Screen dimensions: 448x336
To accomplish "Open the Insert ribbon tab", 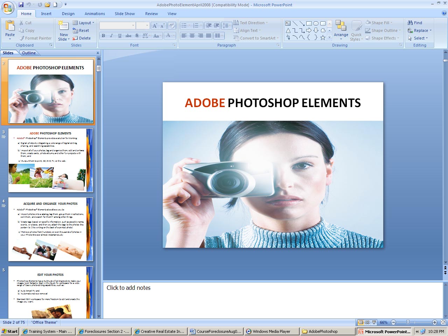I will pyautogui.click(x=46, y=14).
